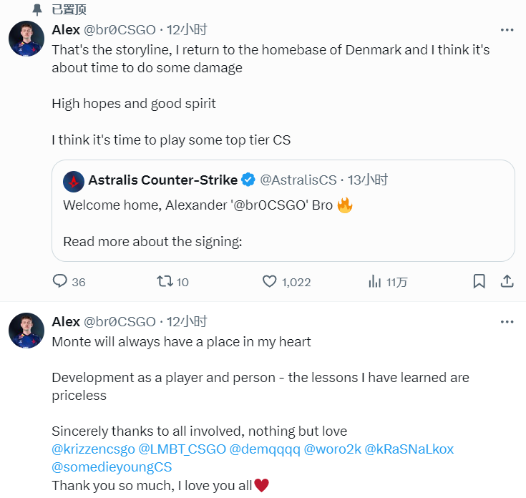
Task: Open more options on the Monte farewell tweet
Action: [x=507, y=322]
